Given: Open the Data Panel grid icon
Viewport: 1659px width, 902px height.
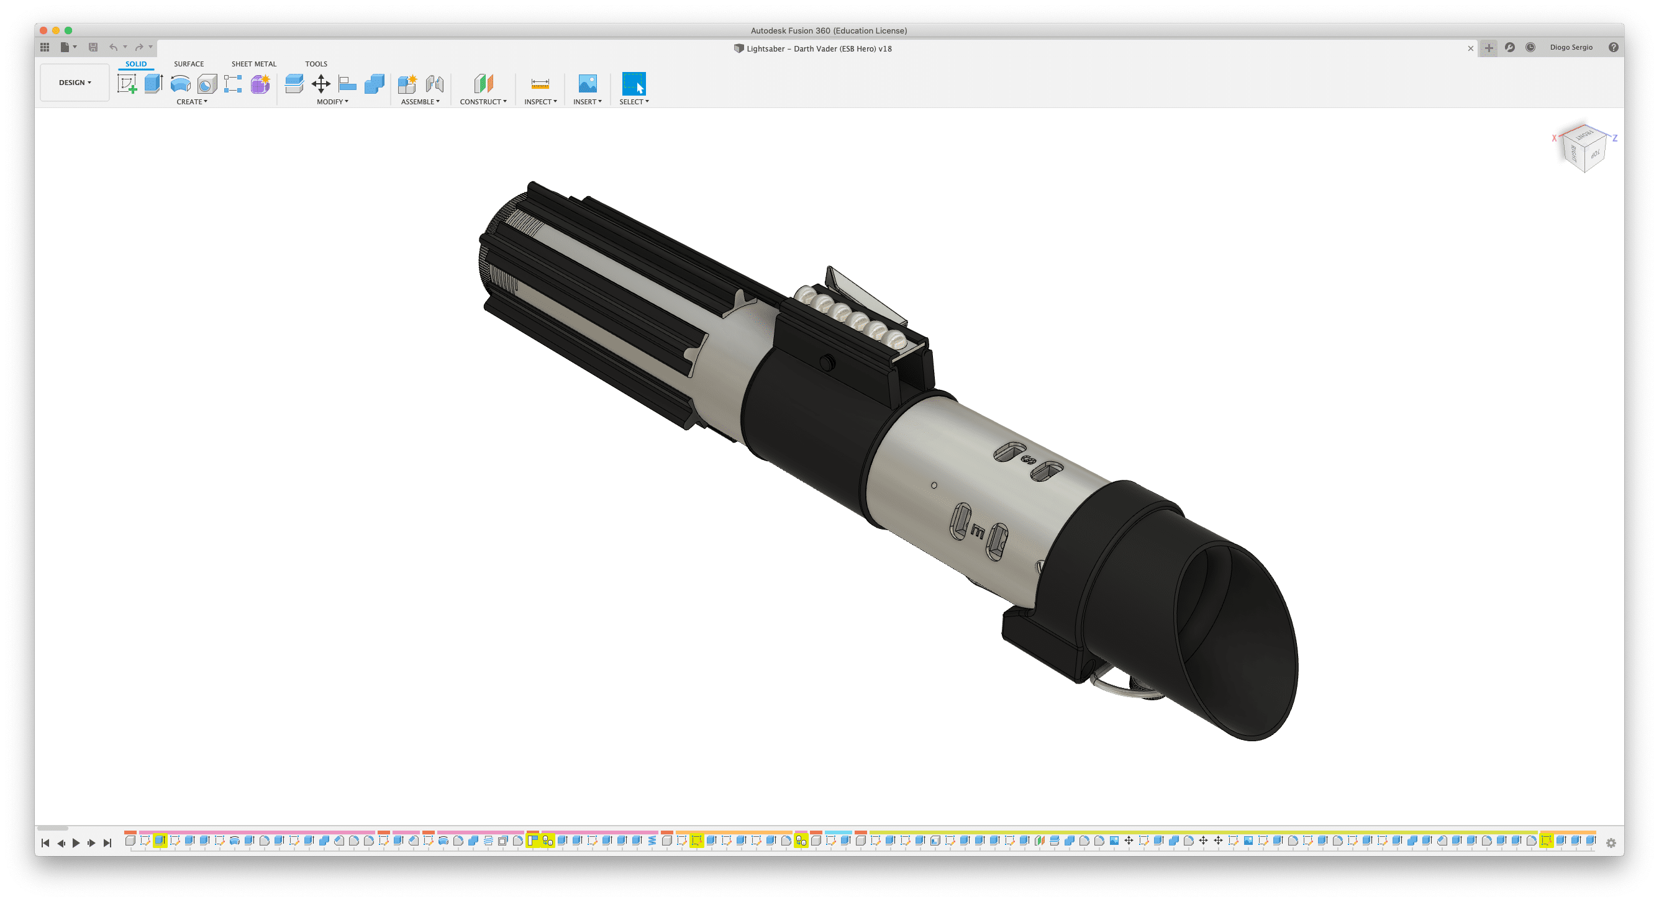Looking at the screenshot, I should pyautogui.click(x=45, y=47).
